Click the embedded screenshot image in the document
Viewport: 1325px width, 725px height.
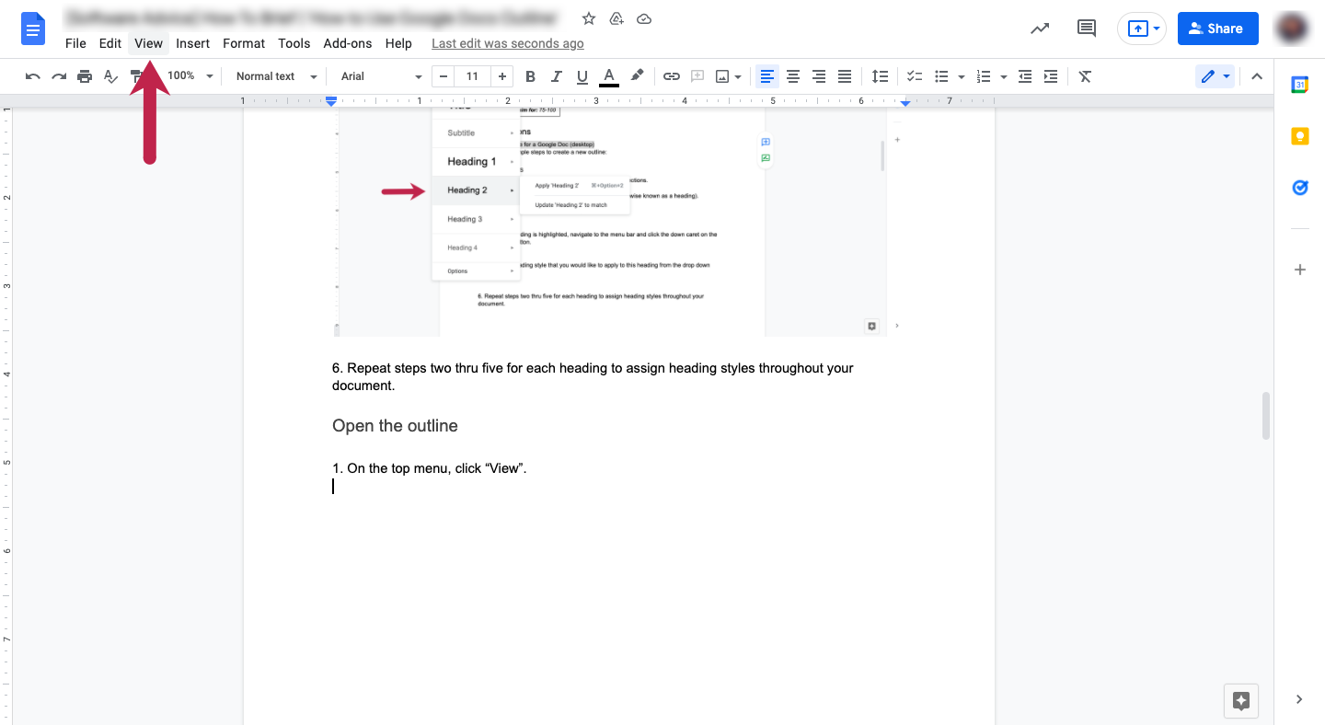tap(616, 221)
